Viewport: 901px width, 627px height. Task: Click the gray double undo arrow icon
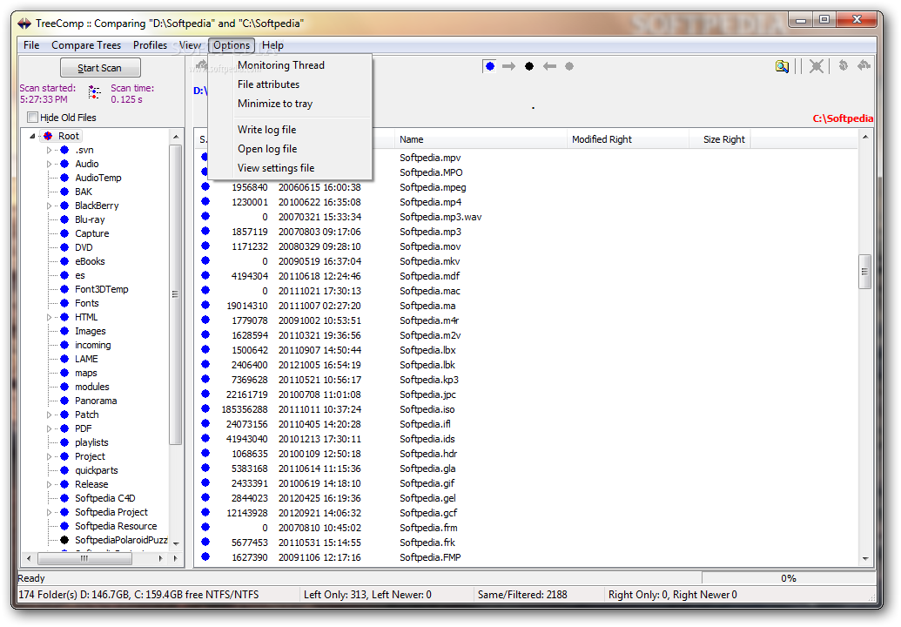864,66
